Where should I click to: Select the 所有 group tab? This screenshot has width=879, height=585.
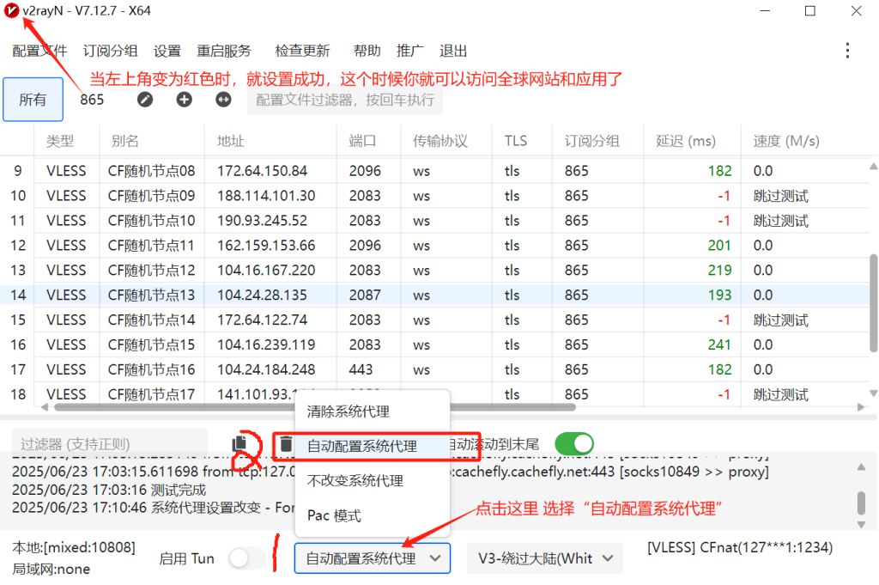33,100
